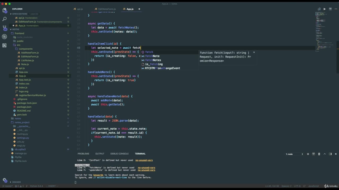
Task: Switch to the EditNoteForm.js editor tab
Action: [105, 9]
